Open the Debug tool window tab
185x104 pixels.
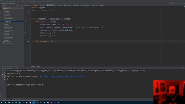click(16, 99)
